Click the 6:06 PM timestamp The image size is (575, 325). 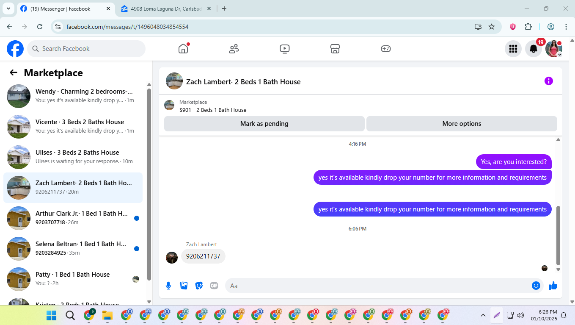[x=358, y=229]
